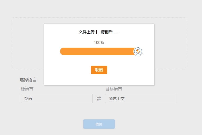Click the 选择语言 section heading

28,80
